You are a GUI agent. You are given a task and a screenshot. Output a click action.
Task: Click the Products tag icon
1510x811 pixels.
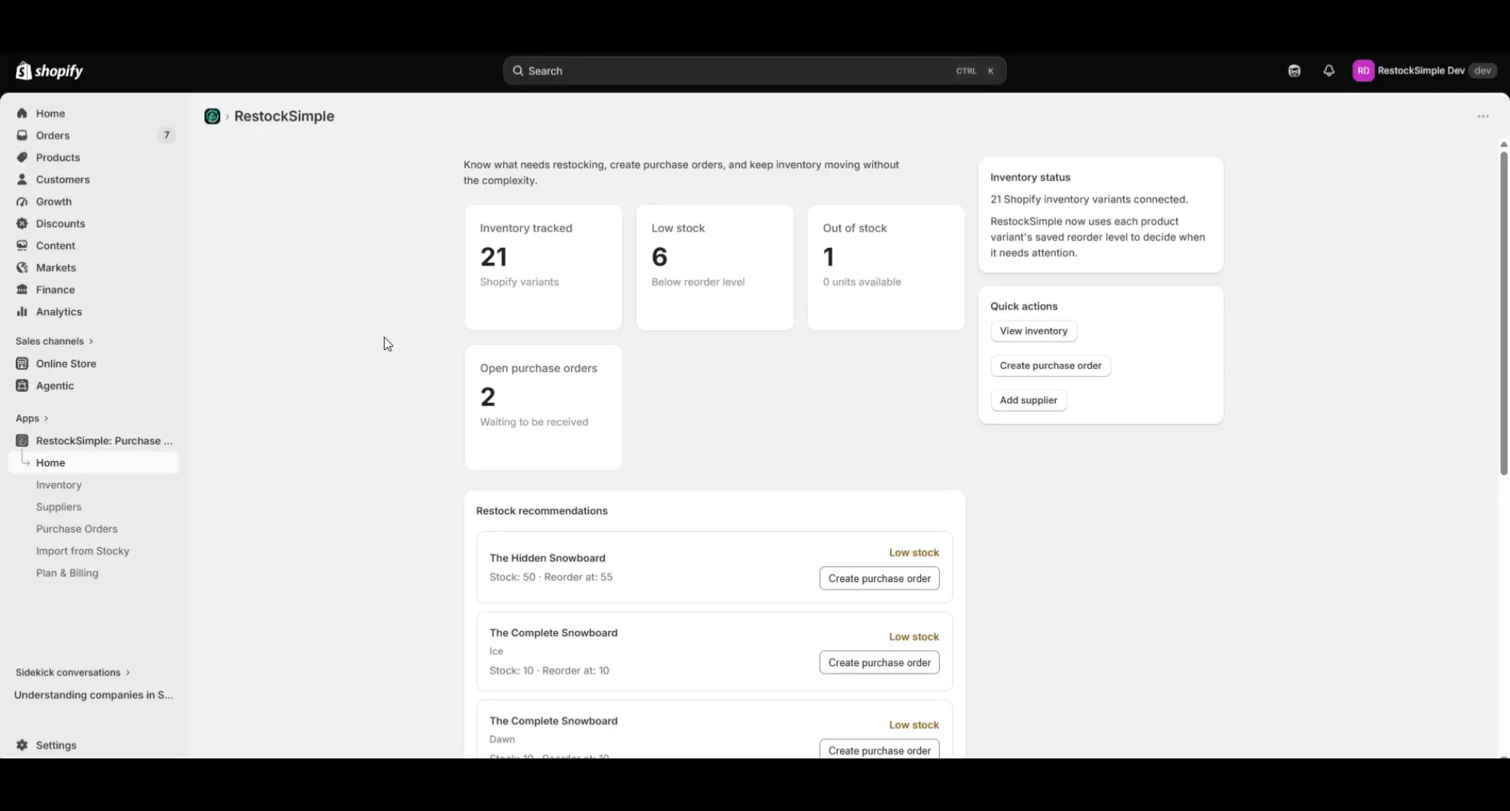[22, 158]
